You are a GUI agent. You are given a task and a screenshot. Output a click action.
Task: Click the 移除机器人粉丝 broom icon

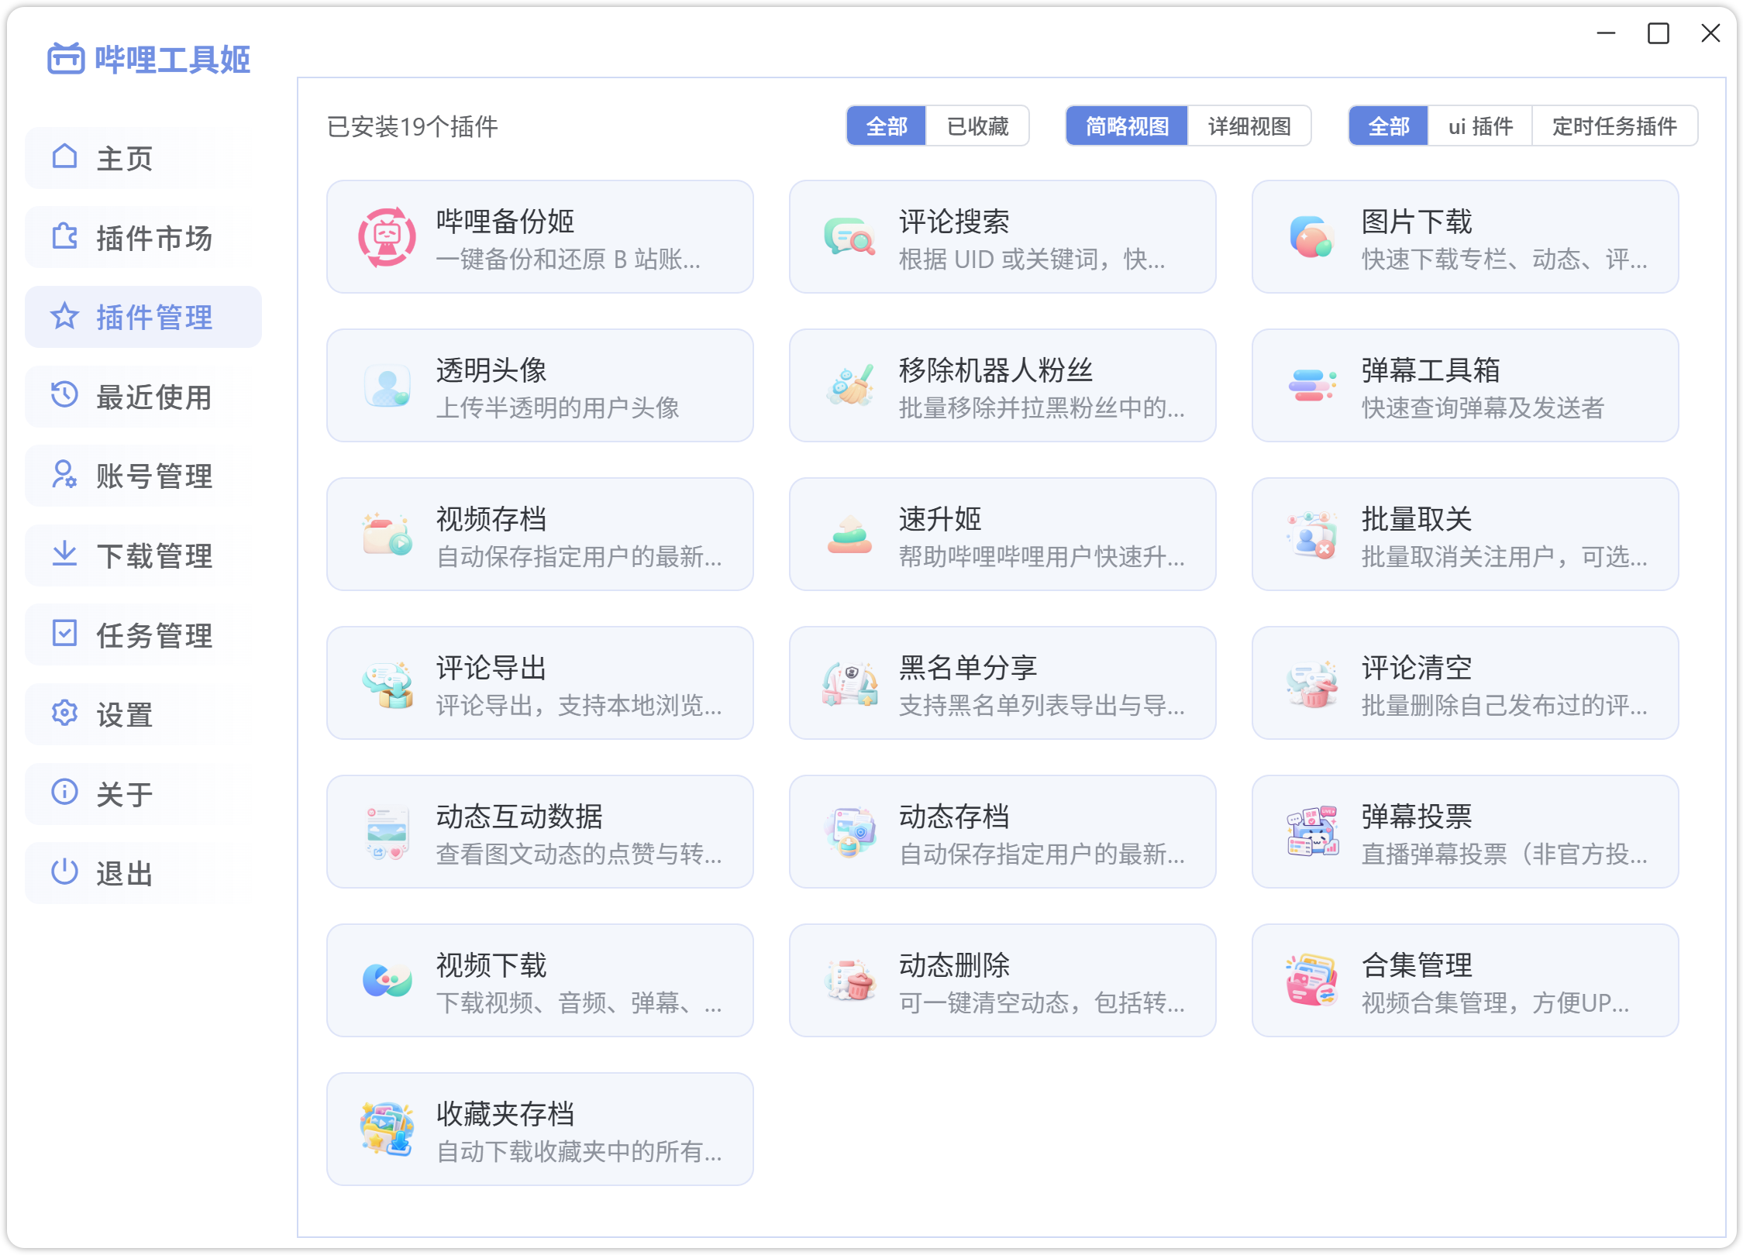(x=849, y=386)
